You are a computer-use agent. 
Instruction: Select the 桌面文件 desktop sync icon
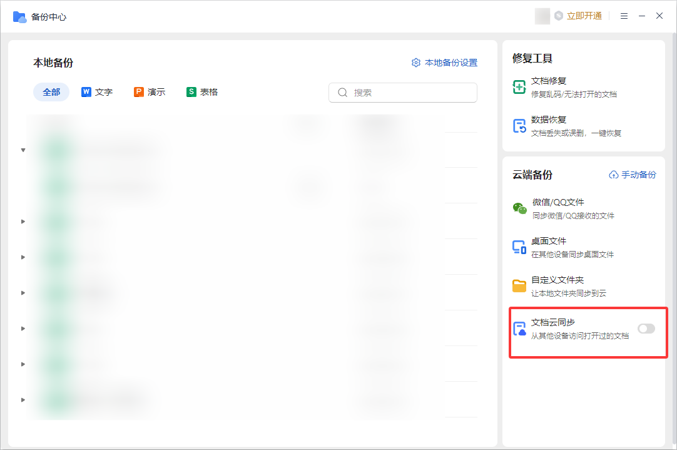519,245
